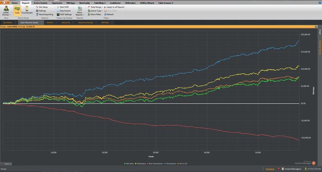322x172 pixels.
Task: Open More Filters
Action: (94, 15)
